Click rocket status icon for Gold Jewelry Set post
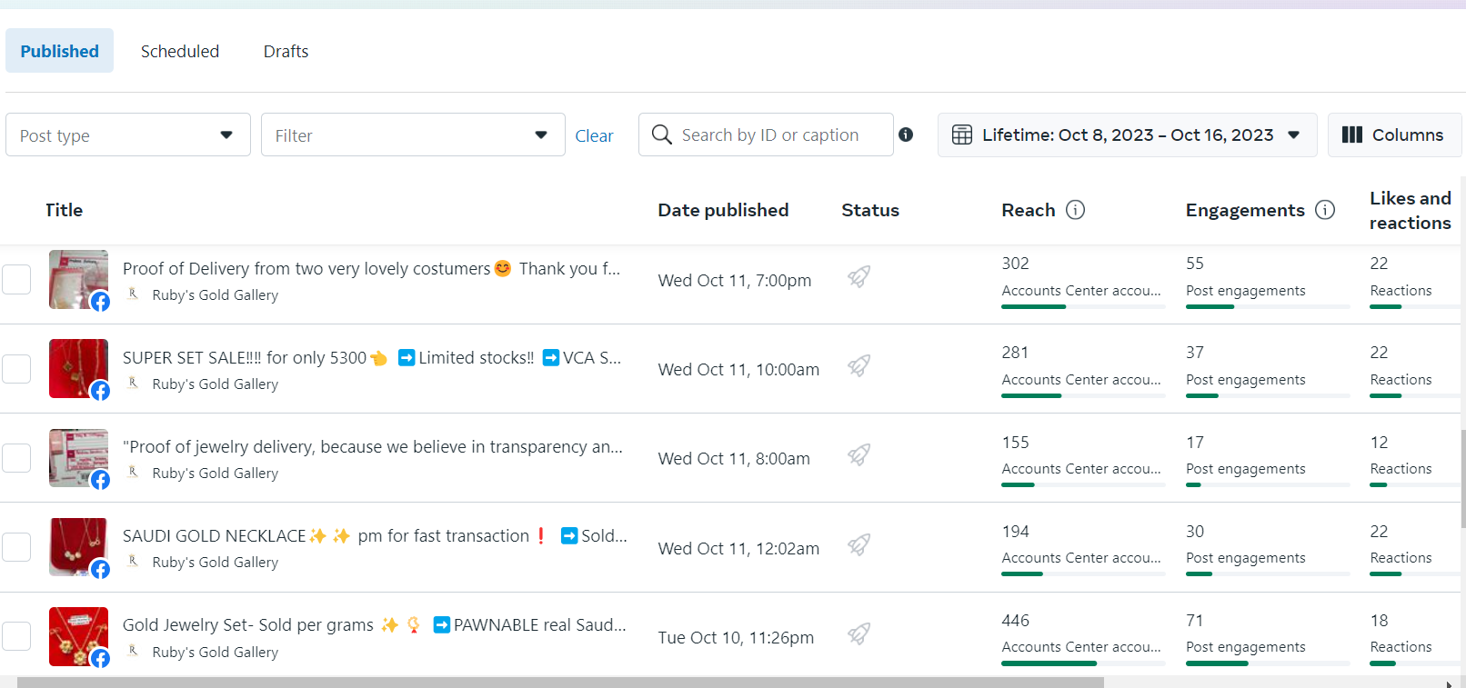The width and height of the screenshot is (1466, 688). (859, 633)
